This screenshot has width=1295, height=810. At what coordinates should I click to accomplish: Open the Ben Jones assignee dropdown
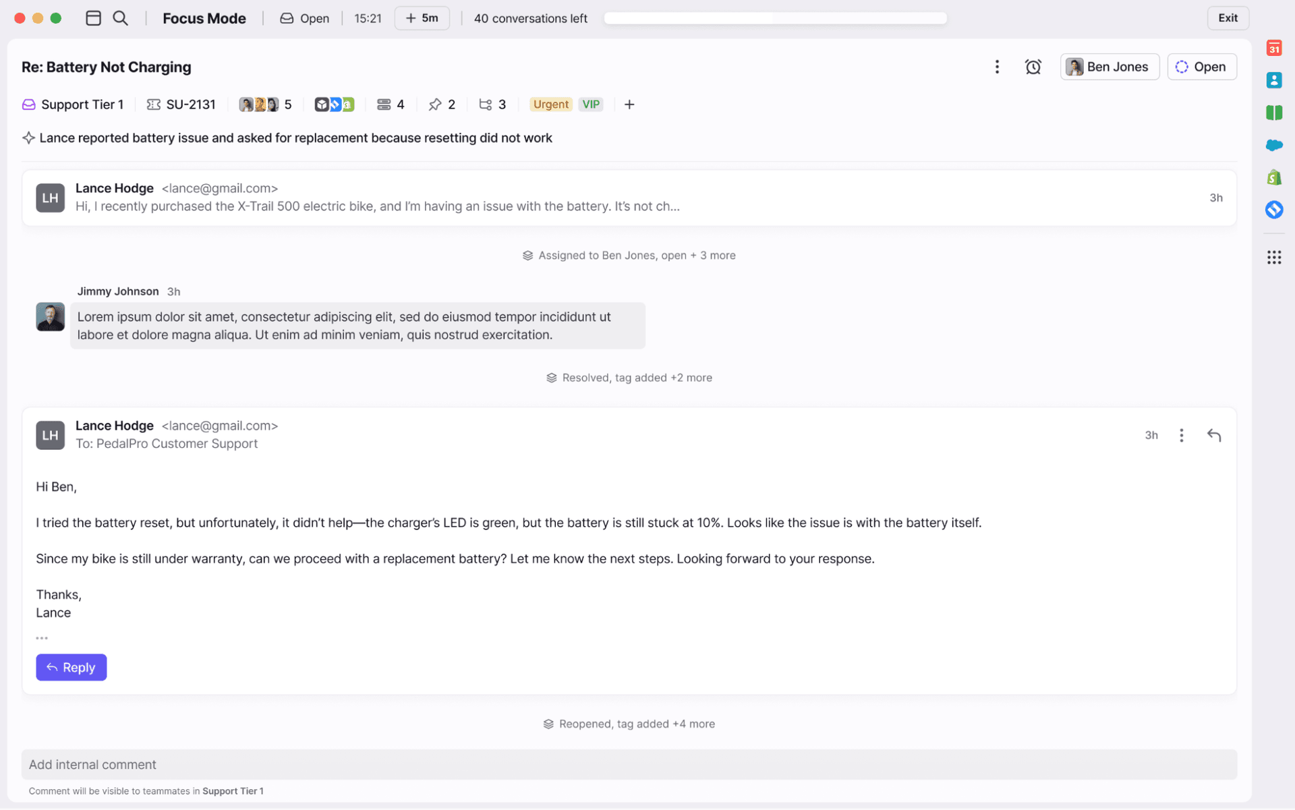coord(1109,67)
